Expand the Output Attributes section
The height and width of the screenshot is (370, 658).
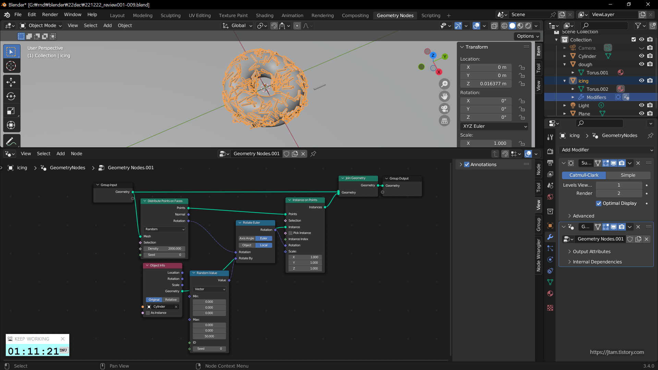(x=592, y=251)
